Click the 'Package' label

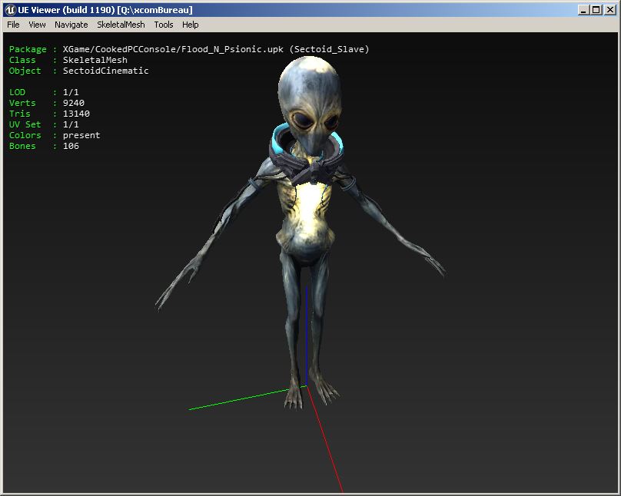(x=28, y=49)
